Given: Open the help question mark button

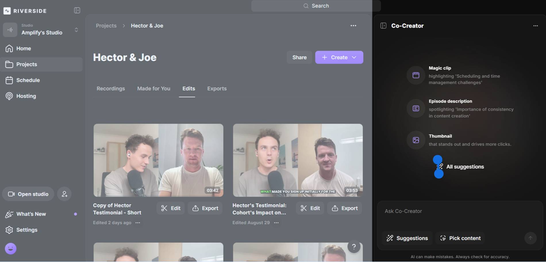Looking at the screenshot, I should point(354,246).
